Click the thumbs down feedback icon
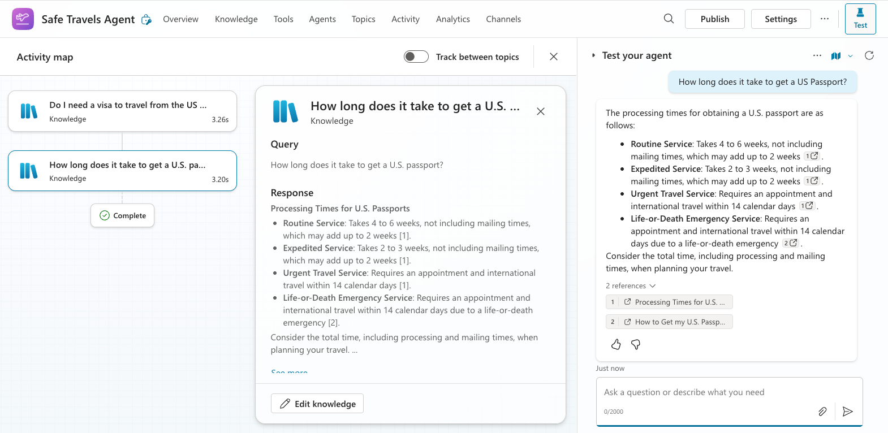This screenshot has height=433, width=888. pyautogui.click(x=636, y=344)
